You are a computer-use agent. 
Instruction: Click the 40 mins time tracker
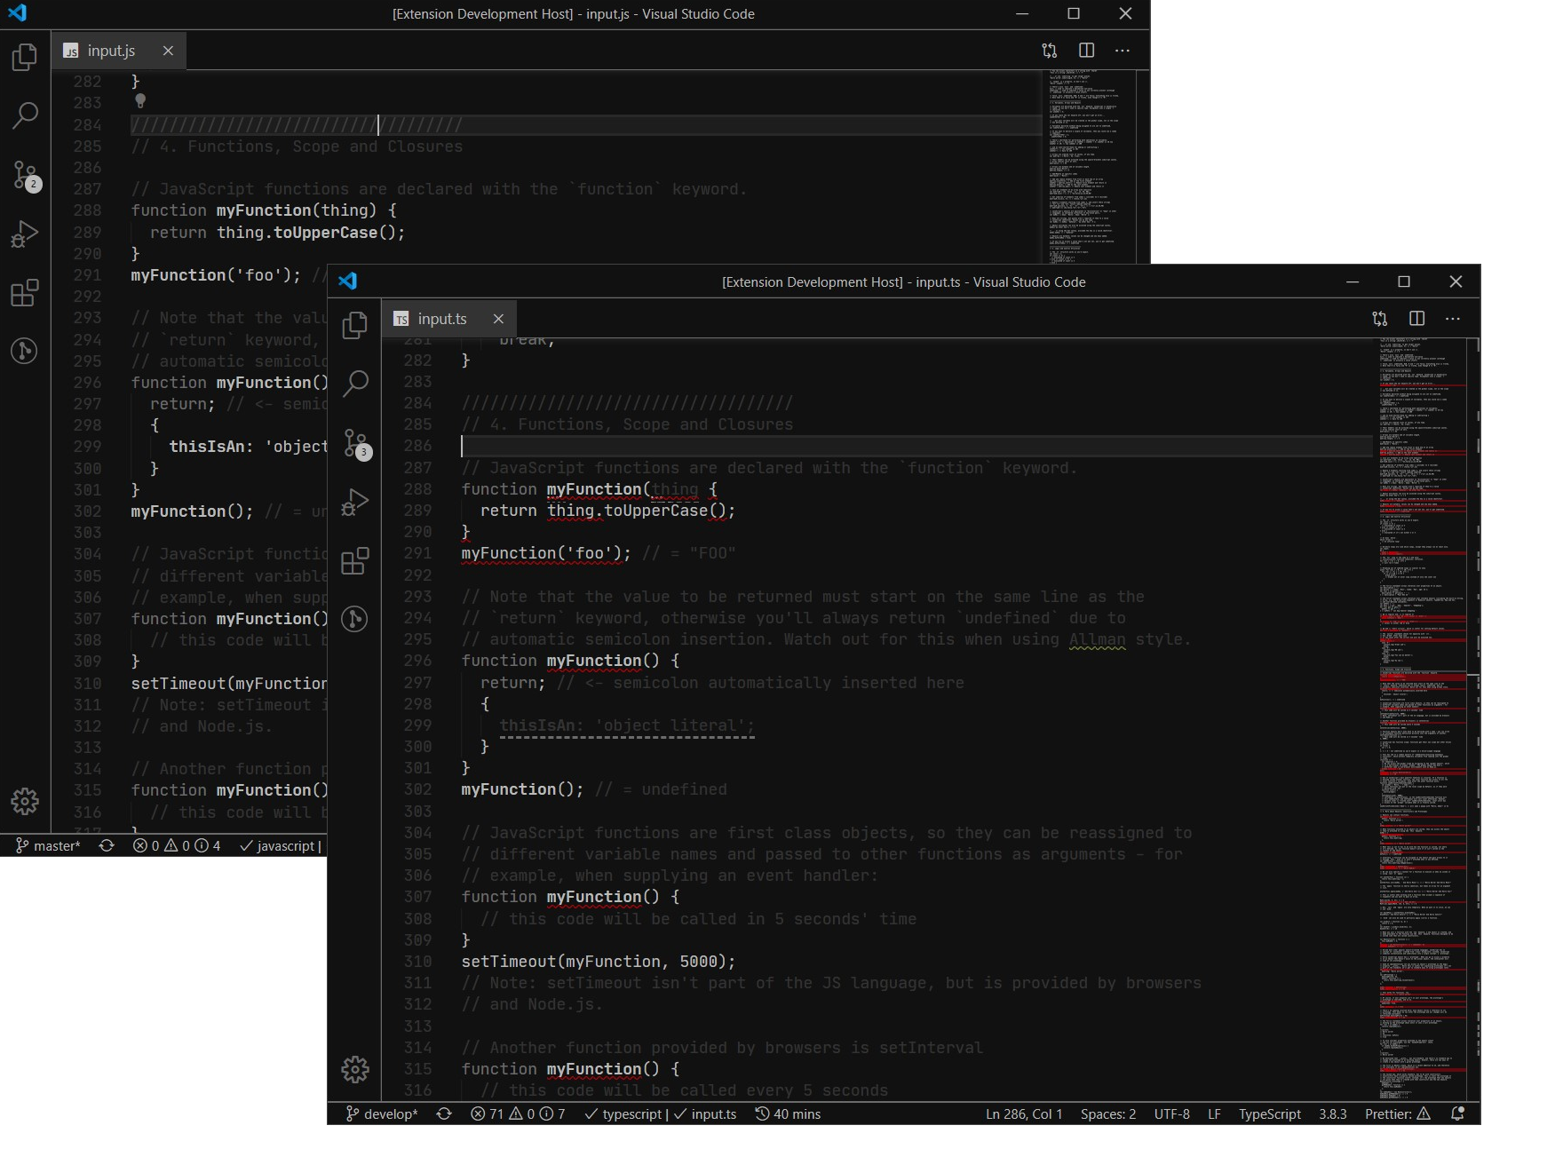point(788,1113)
